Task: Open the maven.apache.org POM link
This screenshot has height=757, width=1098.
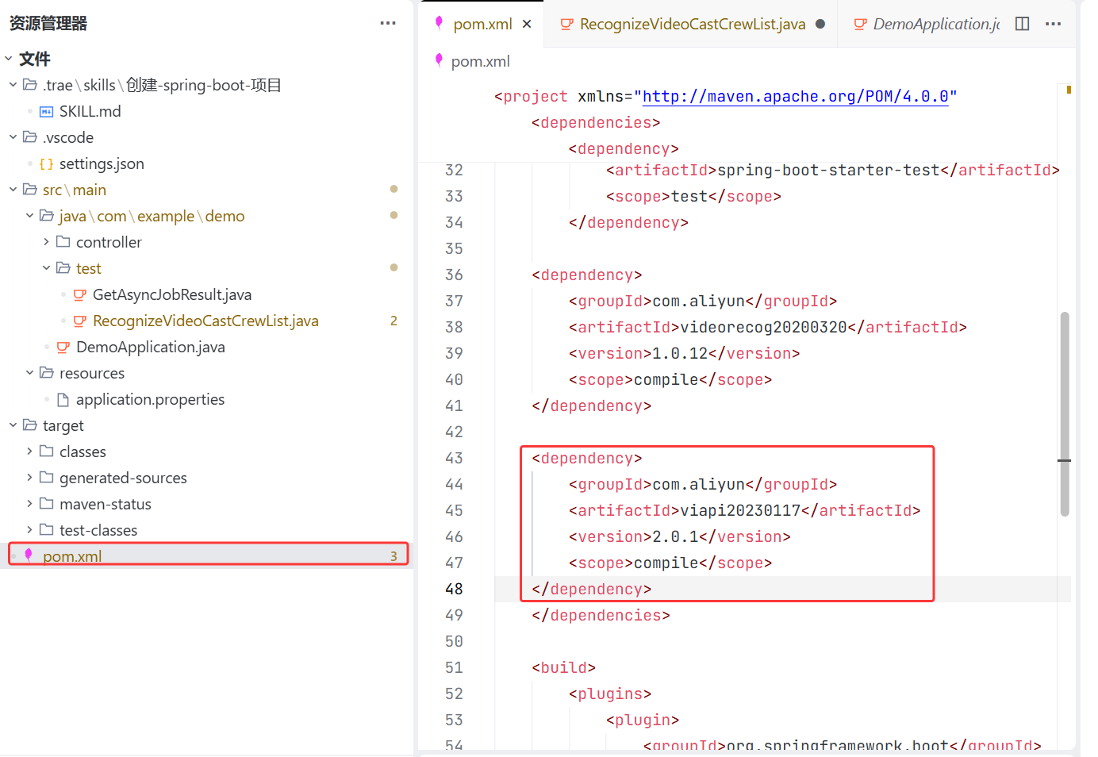Action: 796,97
